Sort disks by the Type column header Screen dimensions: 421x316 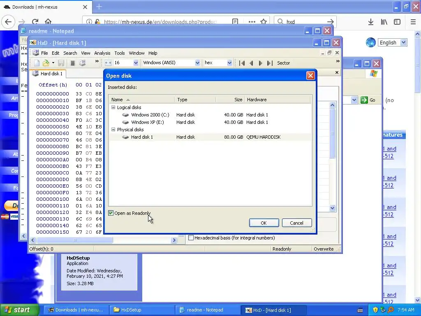[195, 100]
